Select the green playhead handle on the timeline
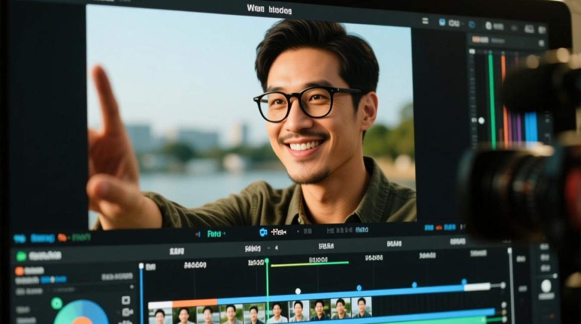 (267, 260)
